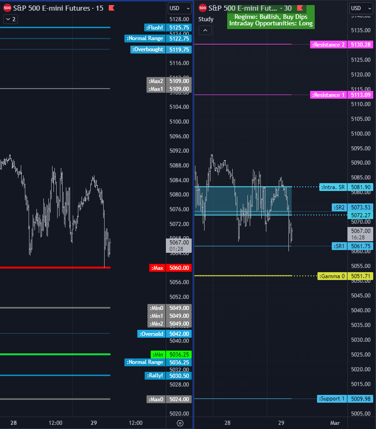The width and height of the screenshot is (376, 429).
Task: Click current price 5067.00 tag on left chart
Action: (x=179, y=246)
